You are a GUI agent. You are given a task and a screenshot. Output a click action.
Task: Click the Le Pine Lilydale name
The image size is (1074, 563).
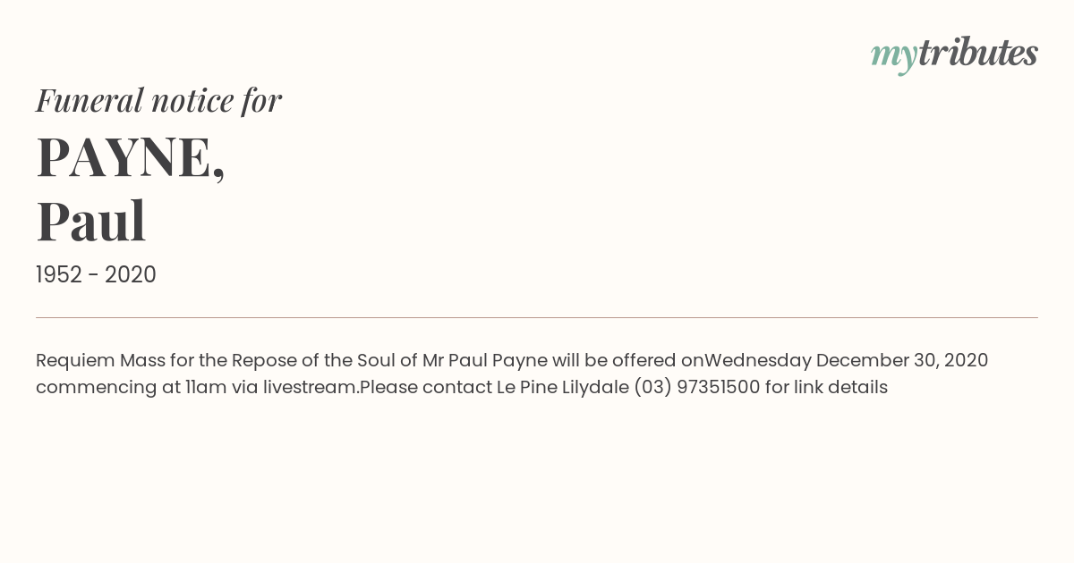coord(563,388)
